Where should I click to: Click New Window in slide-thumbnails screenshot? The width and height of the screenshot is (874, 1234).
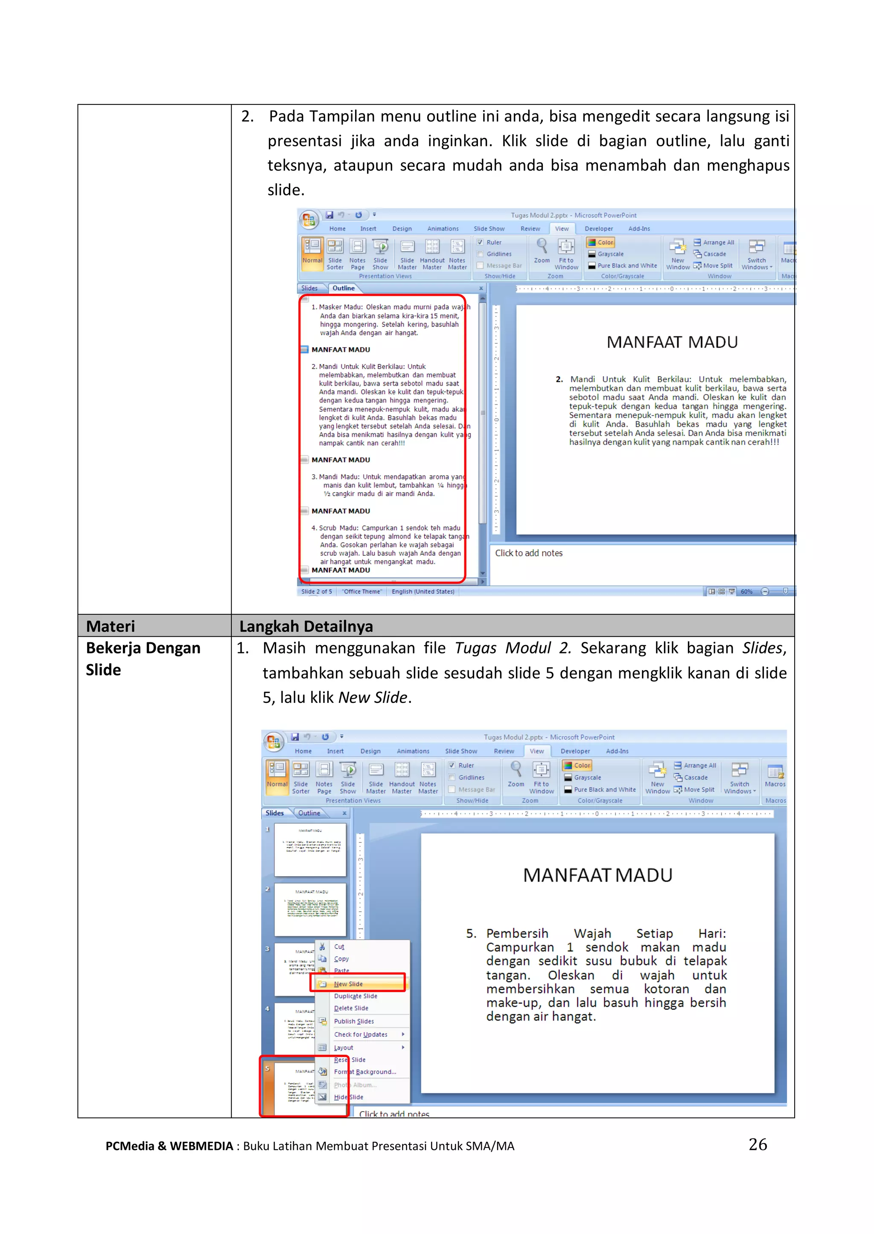[658, 777]
